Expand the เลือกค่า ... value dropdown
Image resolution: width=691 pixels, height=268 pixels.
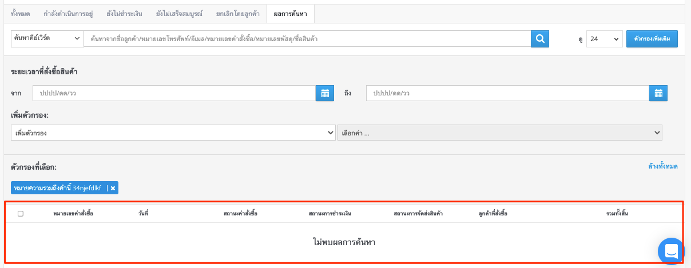(500, 133)
